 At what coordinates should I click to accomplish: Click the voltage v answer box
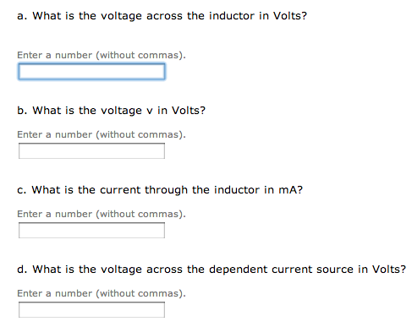pos(91,151)
